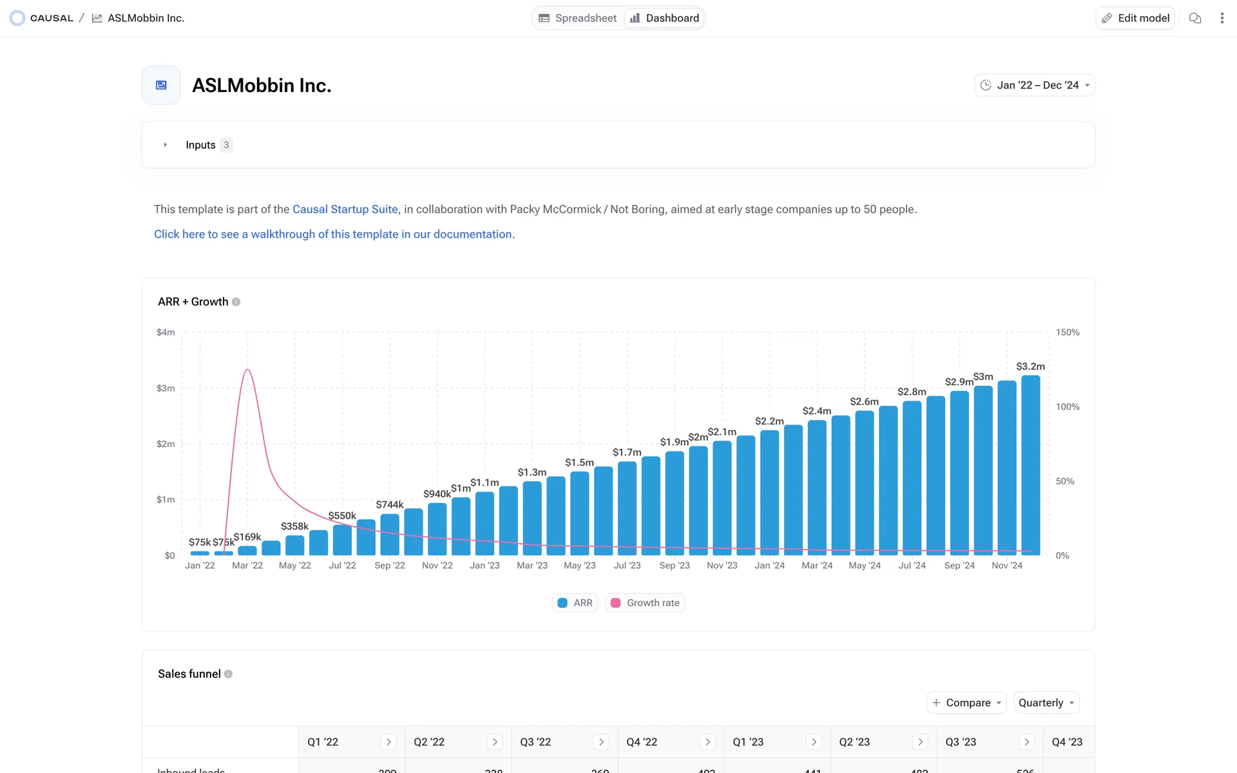Expand the Inputs section
This screenshot has width=1237, height=773.
tap(166, 145)
